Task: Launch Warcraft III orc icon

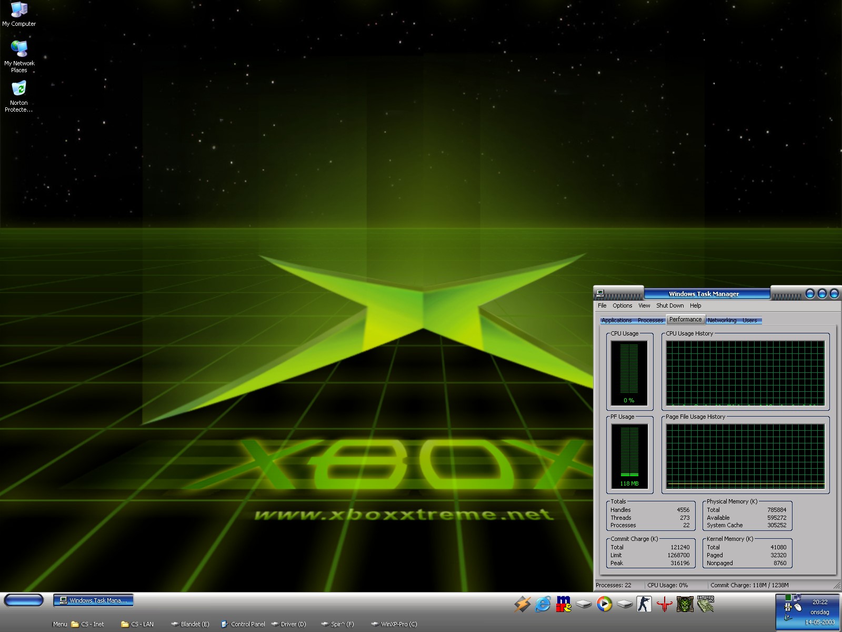Action: coord(685,604)
